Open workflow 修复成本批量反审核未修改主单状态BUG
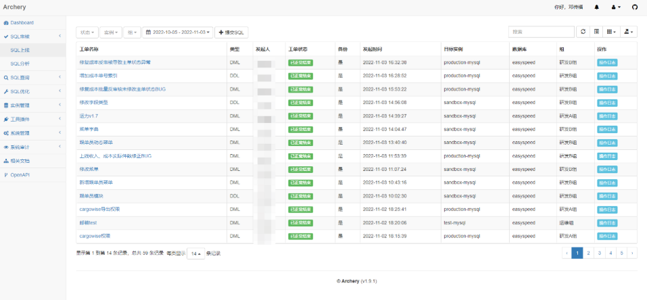This screenshot has height=300, width=647. pyautogui.click(x=122, y=89)
